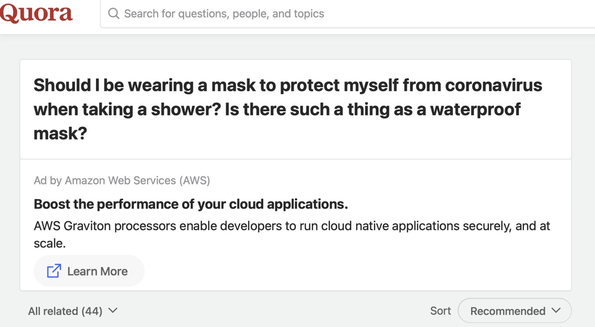
Task: Click the Learn More button
Action: pos(89,271)
